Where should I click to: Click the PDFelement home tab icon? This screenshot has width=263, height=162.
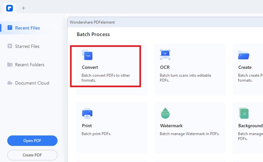(x=10, y=8)
